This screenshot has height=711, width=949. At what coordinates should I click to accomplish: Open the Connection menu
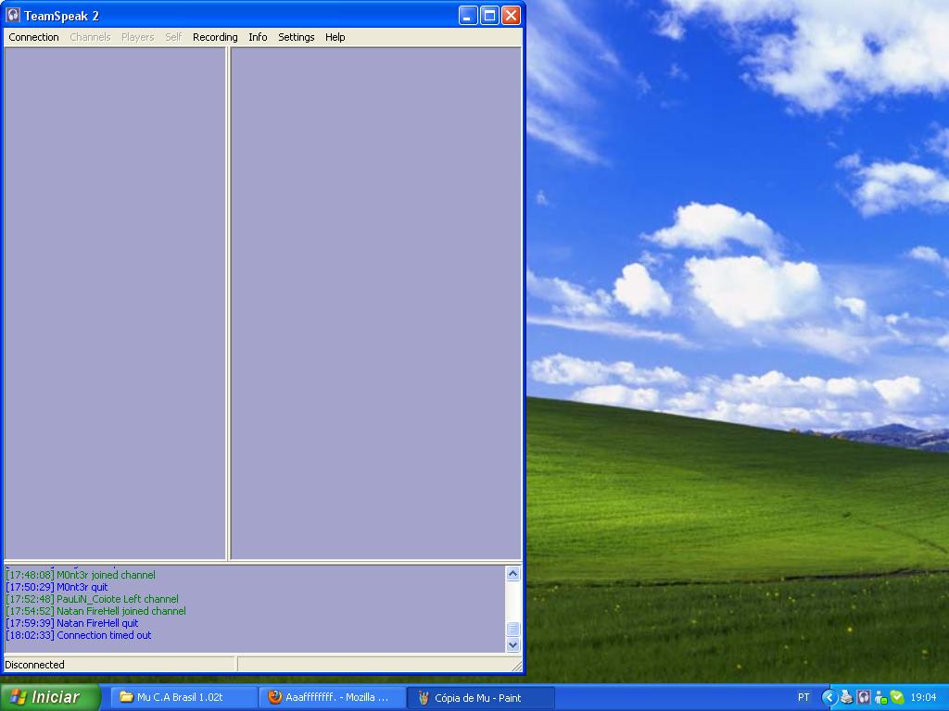33,37
